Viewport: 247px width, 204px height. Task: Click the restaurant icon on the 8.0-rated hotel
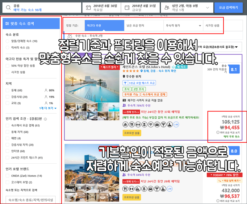125,189
